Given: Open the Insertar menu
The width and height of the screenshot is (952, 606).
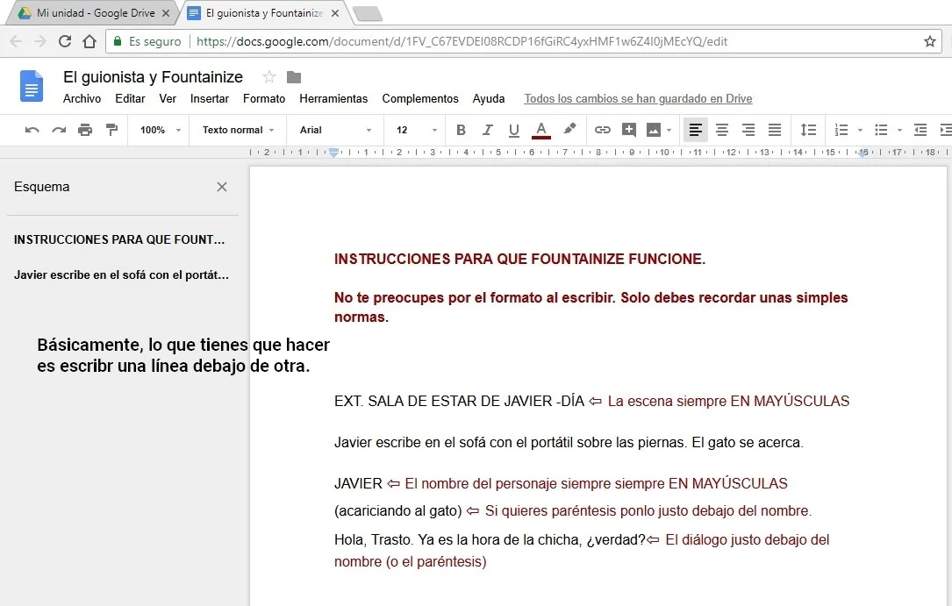Looking at the screenshot, I should (210, 98).
